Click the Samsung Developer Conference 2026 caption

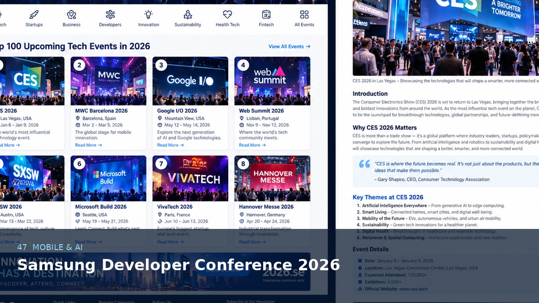pyautogui.click(x=178, y=265)
